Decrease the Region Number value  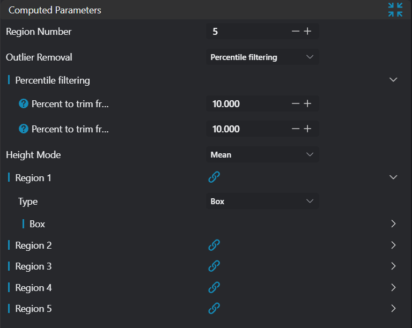click(295, 32)
